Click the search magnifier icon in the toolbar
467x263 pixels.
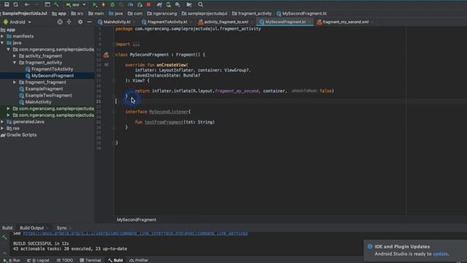(201, 4)
